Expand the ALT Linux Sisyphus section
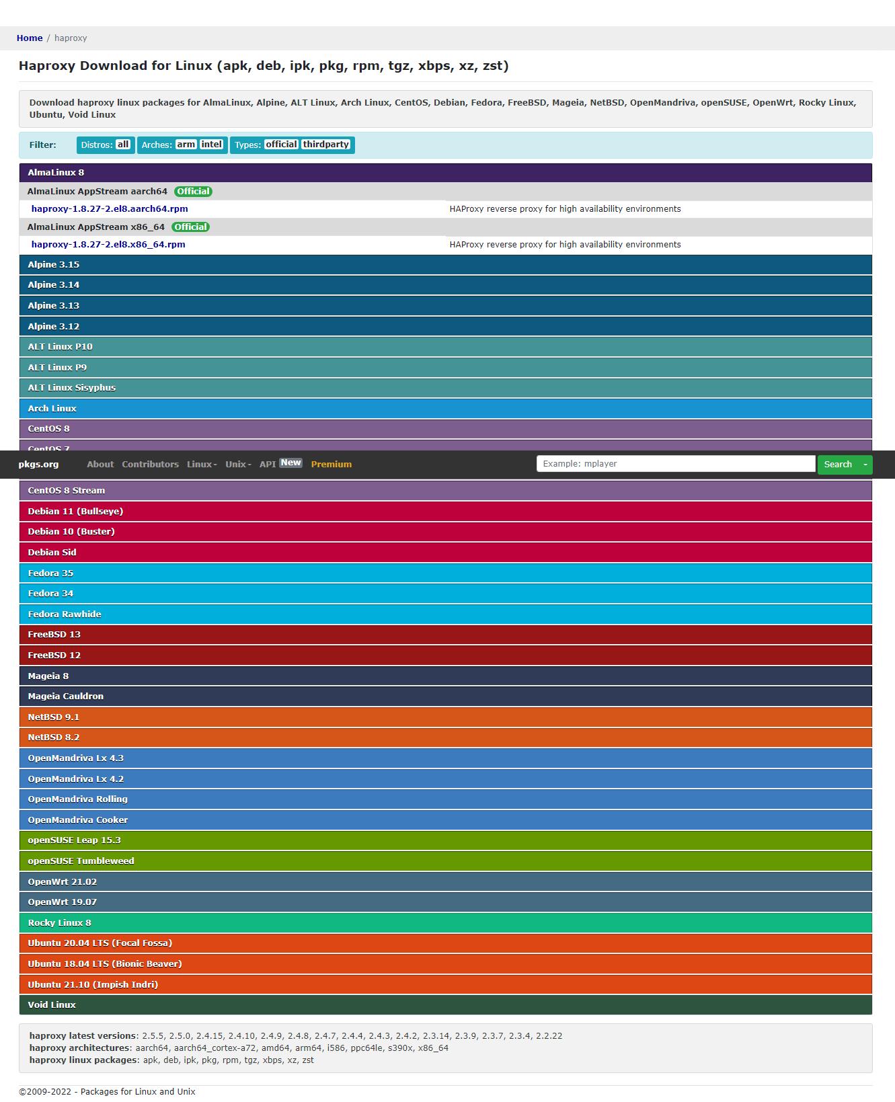 (x=446, y=388)
